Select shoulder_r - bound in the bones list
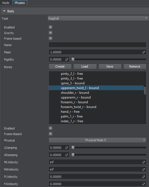 [75, 93]
